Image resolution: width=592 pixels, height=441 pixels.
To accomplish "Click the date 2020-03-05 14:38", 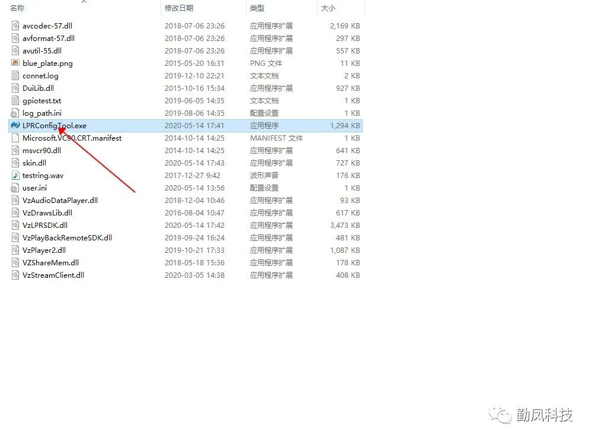I will point(194,275).
